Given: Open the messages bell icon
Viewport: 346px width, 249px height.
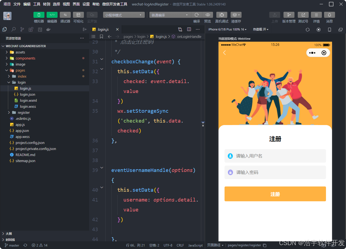Looking at the screenshot, I should click(329, 15).
